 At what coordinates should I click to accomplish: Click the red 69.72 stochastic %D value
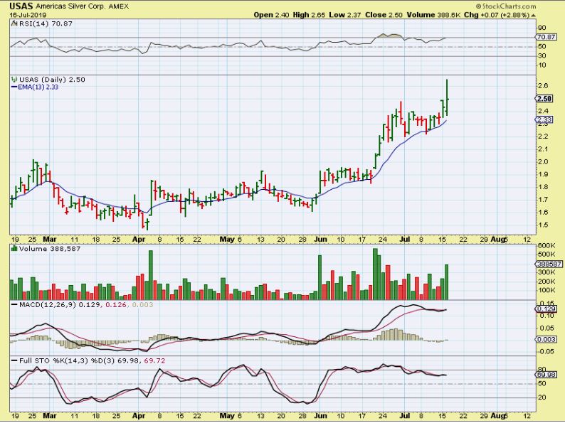154,360
